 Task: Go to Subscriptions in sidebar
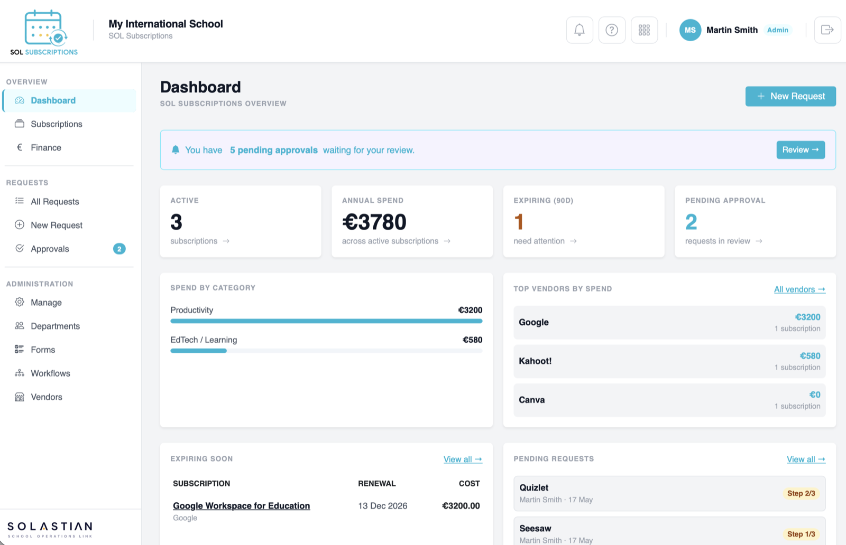69,124
